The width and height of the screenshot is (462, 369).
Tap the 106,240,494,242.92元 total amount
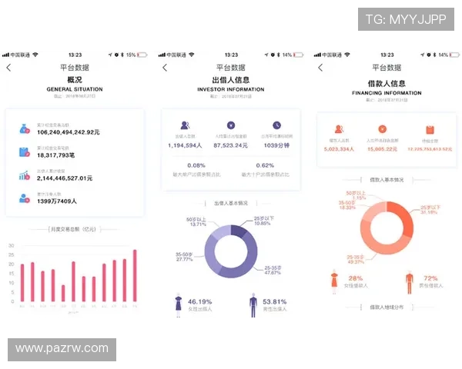(x=69, y=132)
